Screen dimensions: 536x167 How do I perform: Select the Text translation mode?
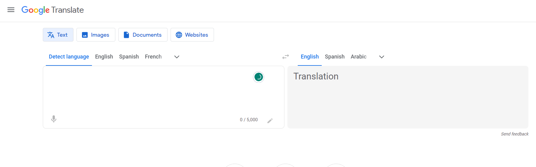coord(58,35)
